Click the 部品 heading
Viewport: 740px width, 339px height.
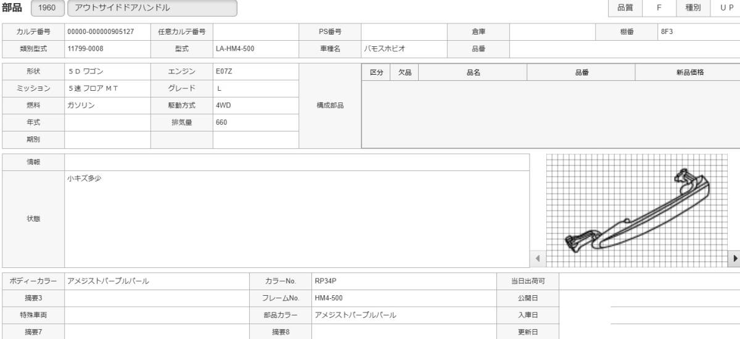click(14, 7)
